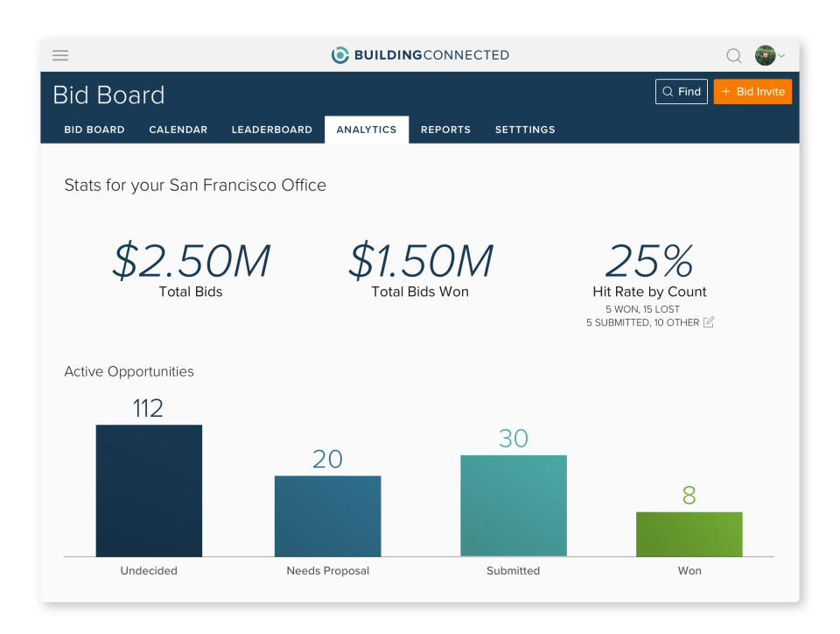Click the edit pencil icon next to hit rate details

click(x=707, y=322)
